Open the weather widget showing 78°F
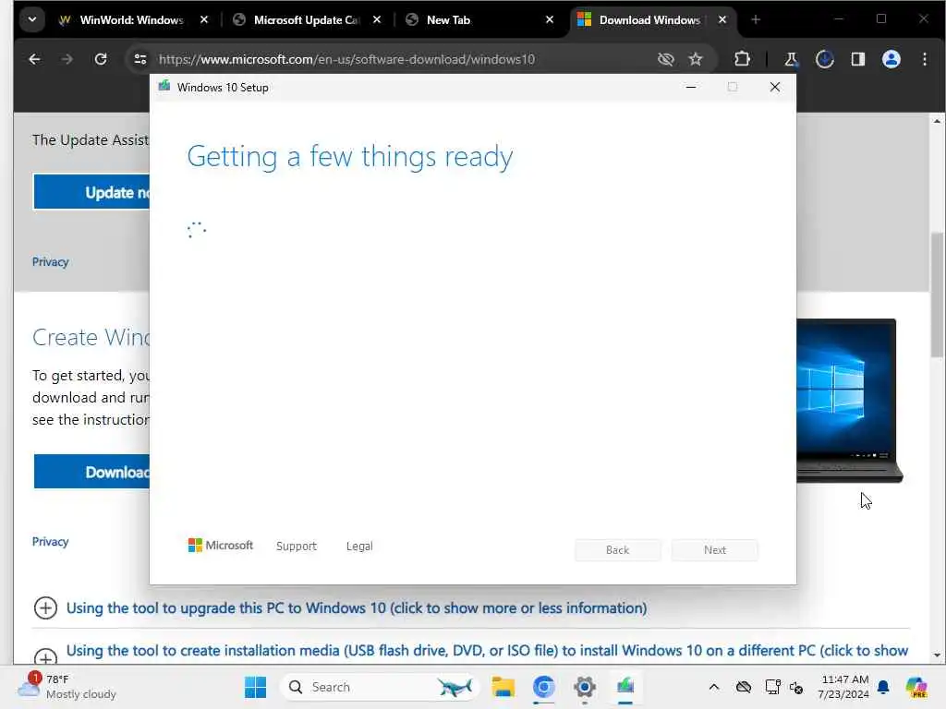 pos(67,687)
